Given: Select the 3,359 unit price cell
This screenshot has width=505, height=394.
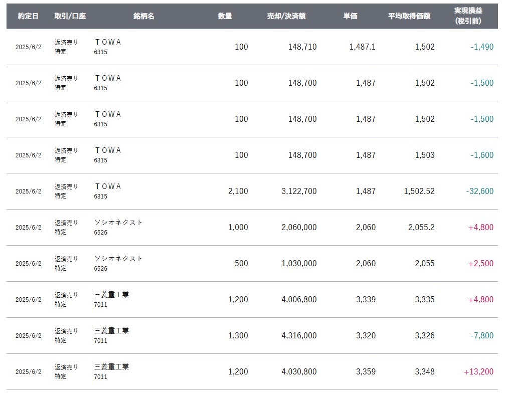Looking at the screenshot, I should (366, 371).
